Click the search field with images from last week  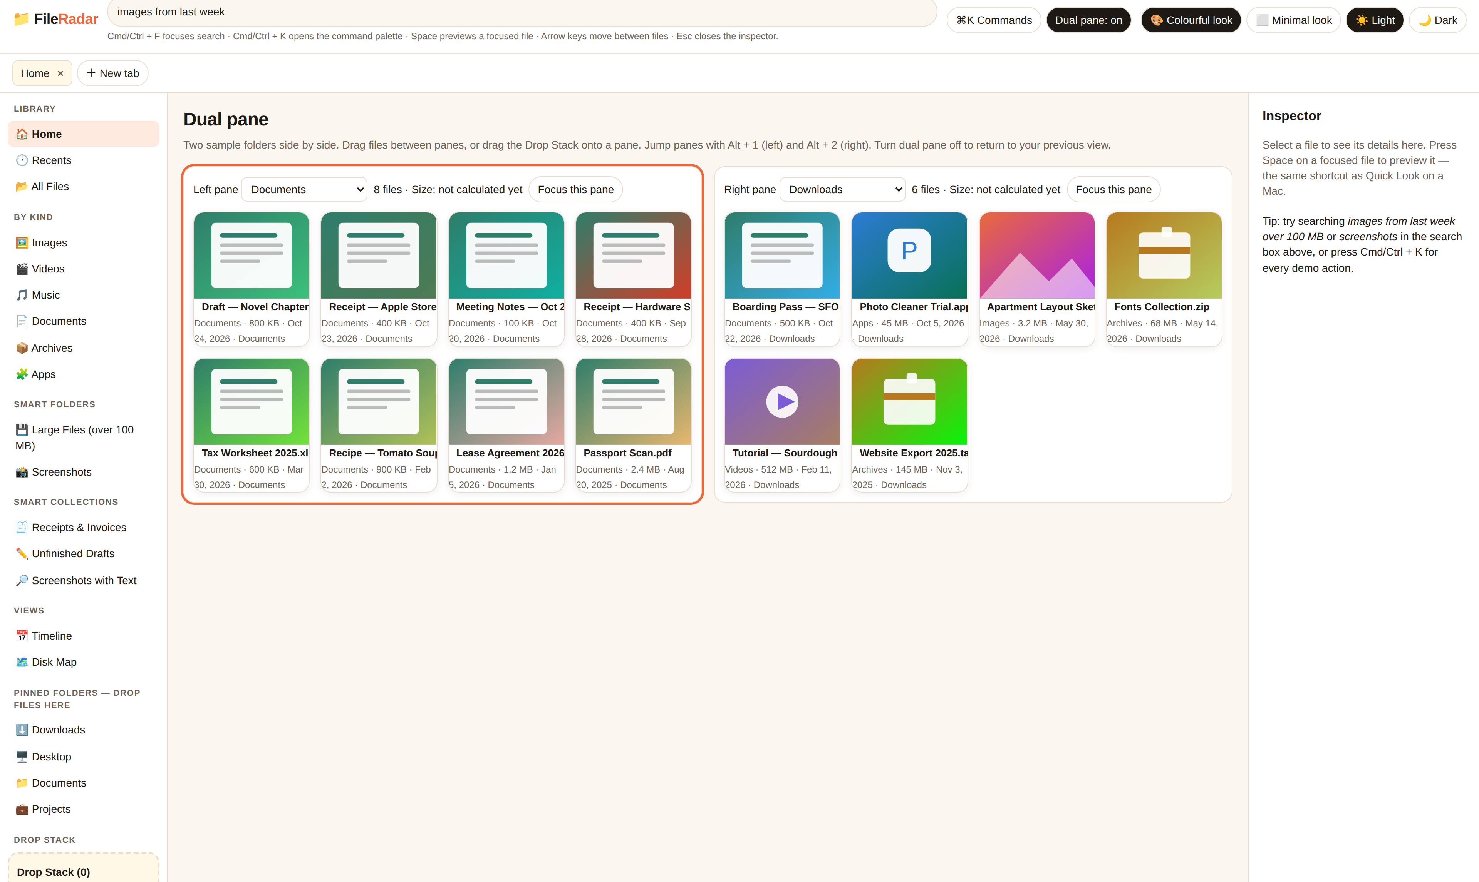522,12
